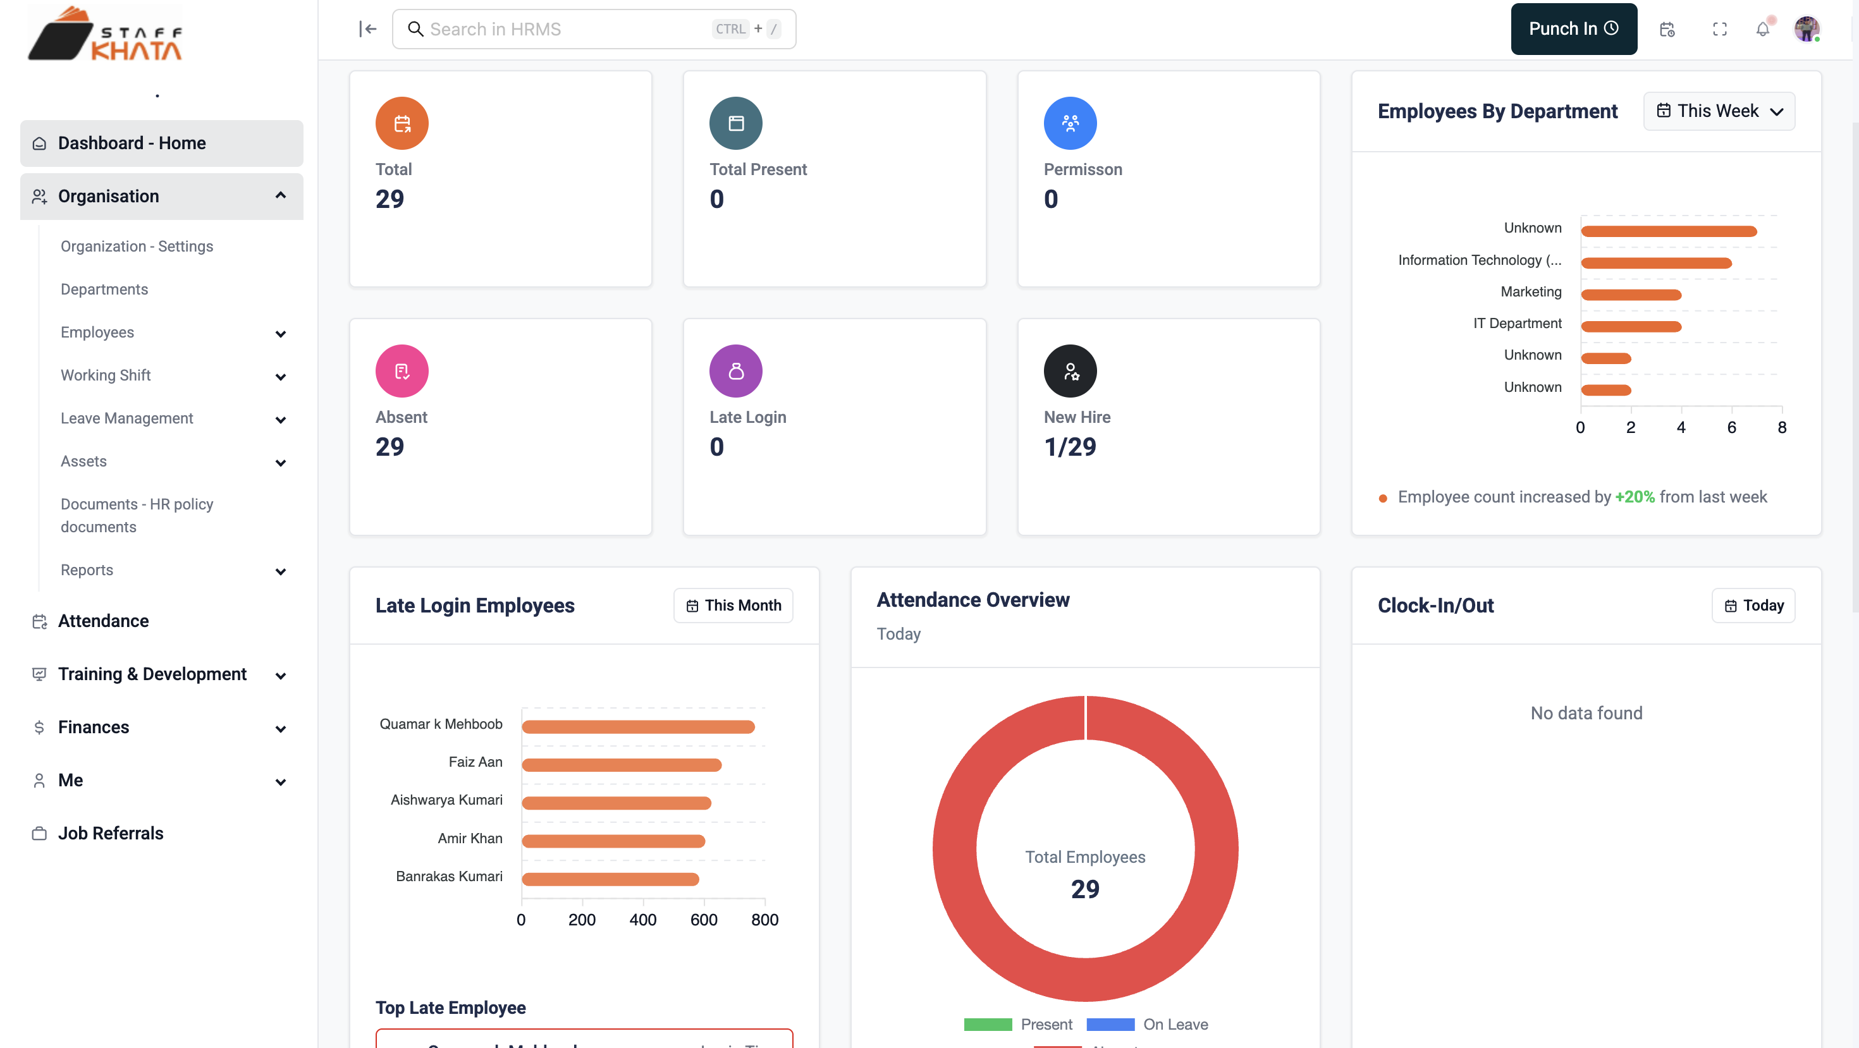Screen dimensions: 1859x1048
Task: Click the Job Referrals briefcase icon
Action: point(40,833)
